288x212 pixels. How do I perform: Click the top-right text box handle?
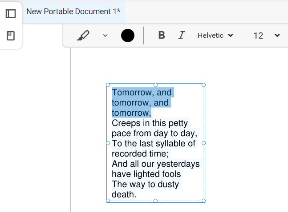(203, 85)
